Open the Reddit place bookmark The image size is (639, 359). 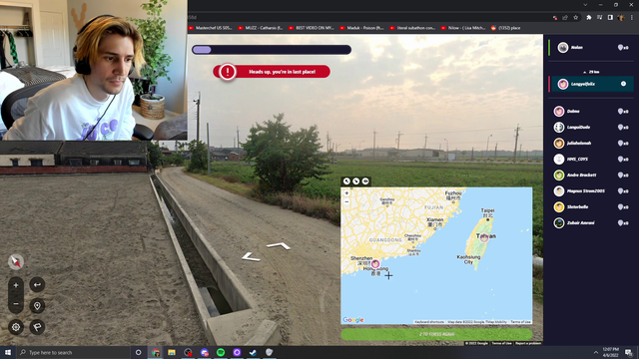click(x=506, y=28)
